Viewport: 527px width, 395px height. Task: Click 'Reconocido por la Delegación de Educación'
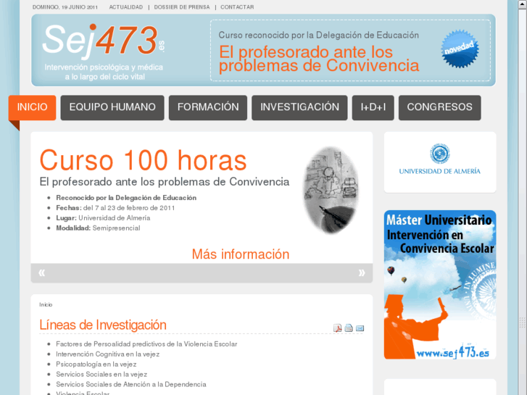point(126,198)
